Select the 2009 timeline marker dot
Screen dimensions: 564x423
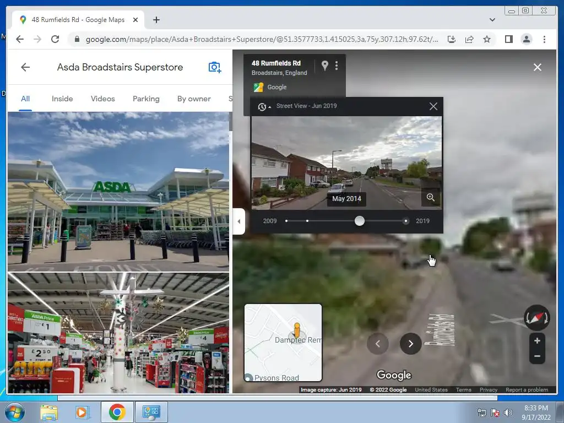point(286,221)
